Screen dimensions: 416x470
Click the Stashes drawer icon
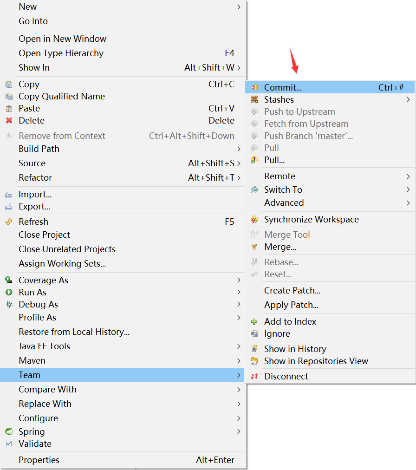point(254,99)
